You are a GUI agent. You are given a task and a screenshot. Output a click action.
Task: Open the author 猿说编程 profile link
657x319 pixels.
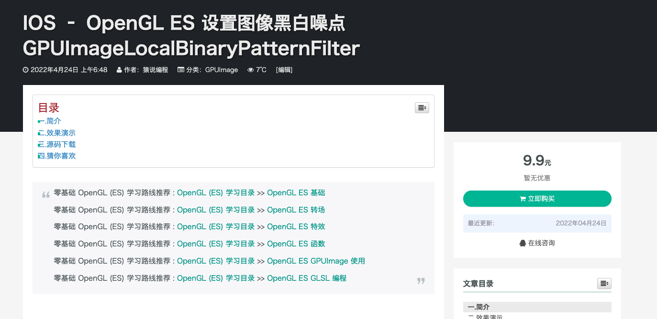tap(155, 69)
